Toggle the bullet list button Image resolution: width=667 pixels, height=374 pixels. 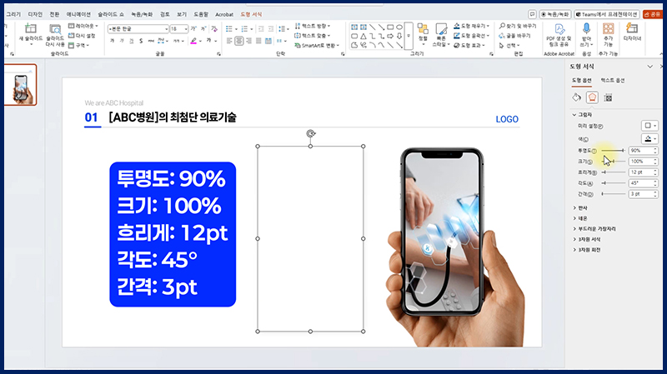point(231,29)
